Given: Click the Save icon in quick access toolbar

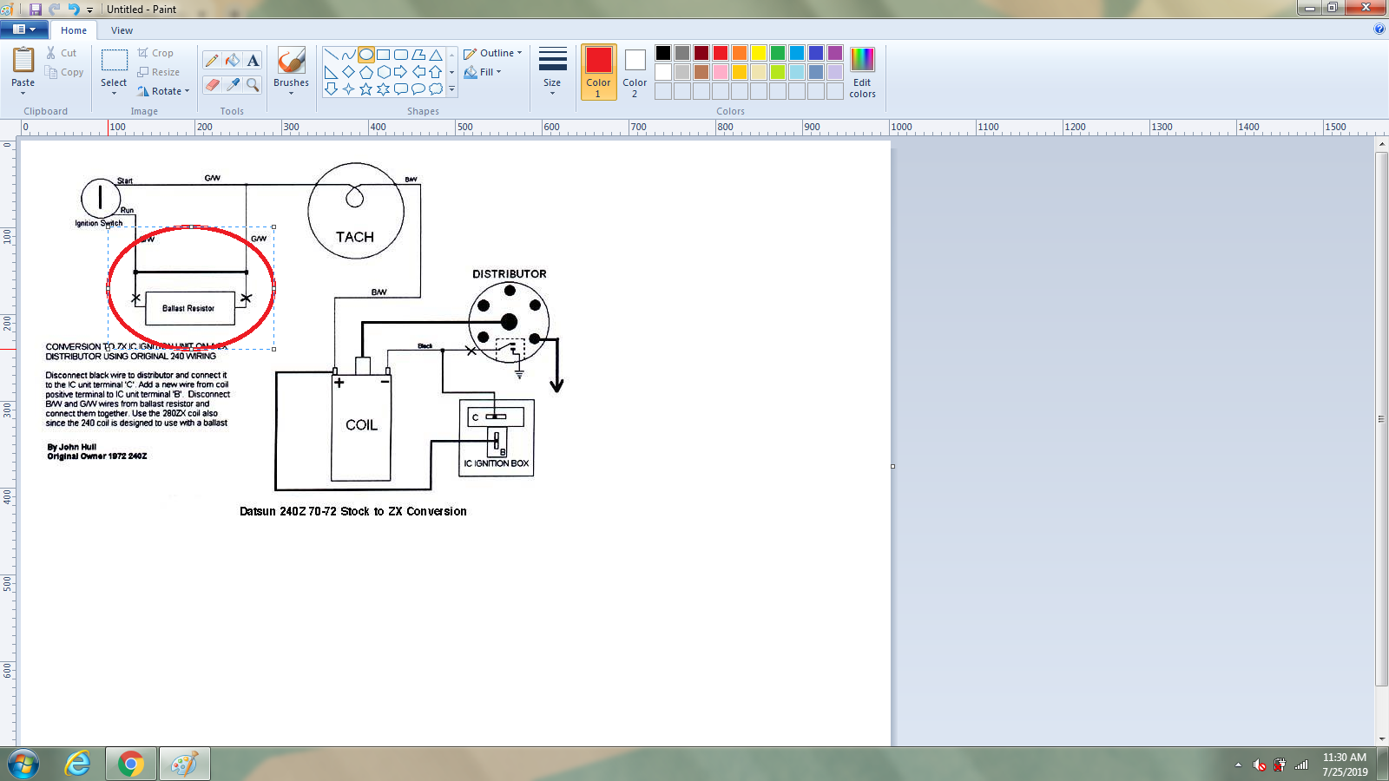Looking at the screenshot, I should pyautogui.click(x=36, y=9).
